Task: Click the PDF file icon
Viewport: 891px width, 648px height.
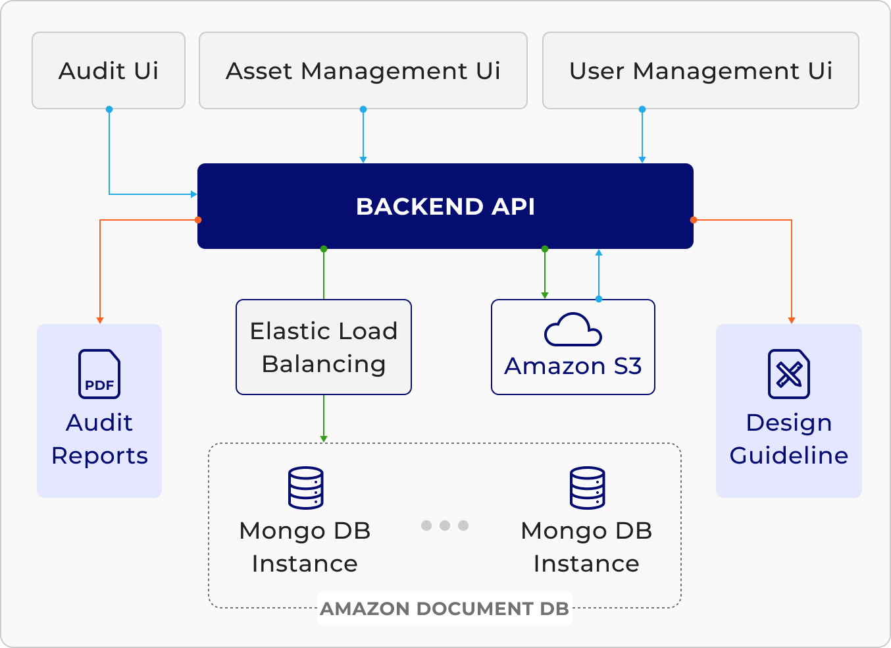Action: coord(99,373)
